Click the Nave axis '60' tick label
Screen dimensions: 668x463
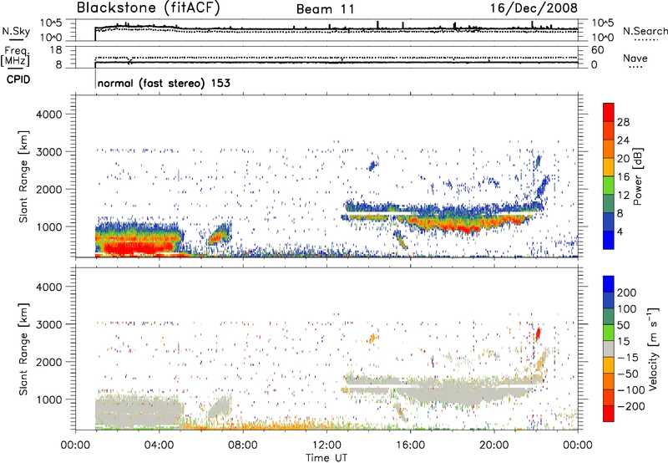tap(598, 50)
